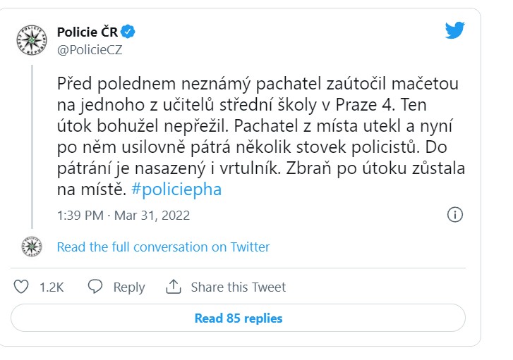The width and height of the screenshot is (513, 360).
Task: Click the reply speech bubble icon
Action: click(x=95, y=287)
